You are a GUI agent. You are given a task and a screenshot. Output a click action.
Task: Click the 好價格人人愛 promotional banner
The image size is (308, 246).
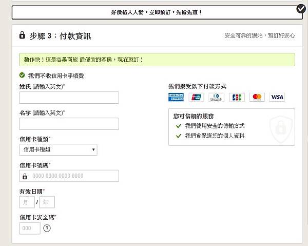(x=157, y=12)
